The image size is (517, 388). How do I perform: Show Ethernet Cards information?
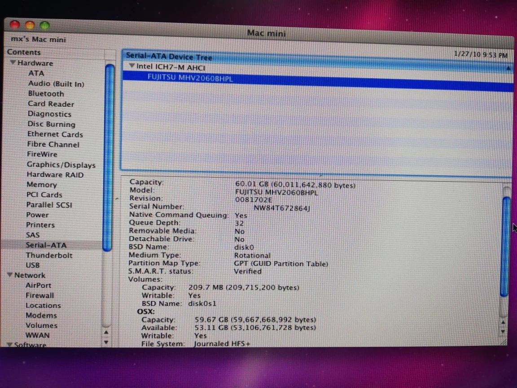click(x=55, y=134)
